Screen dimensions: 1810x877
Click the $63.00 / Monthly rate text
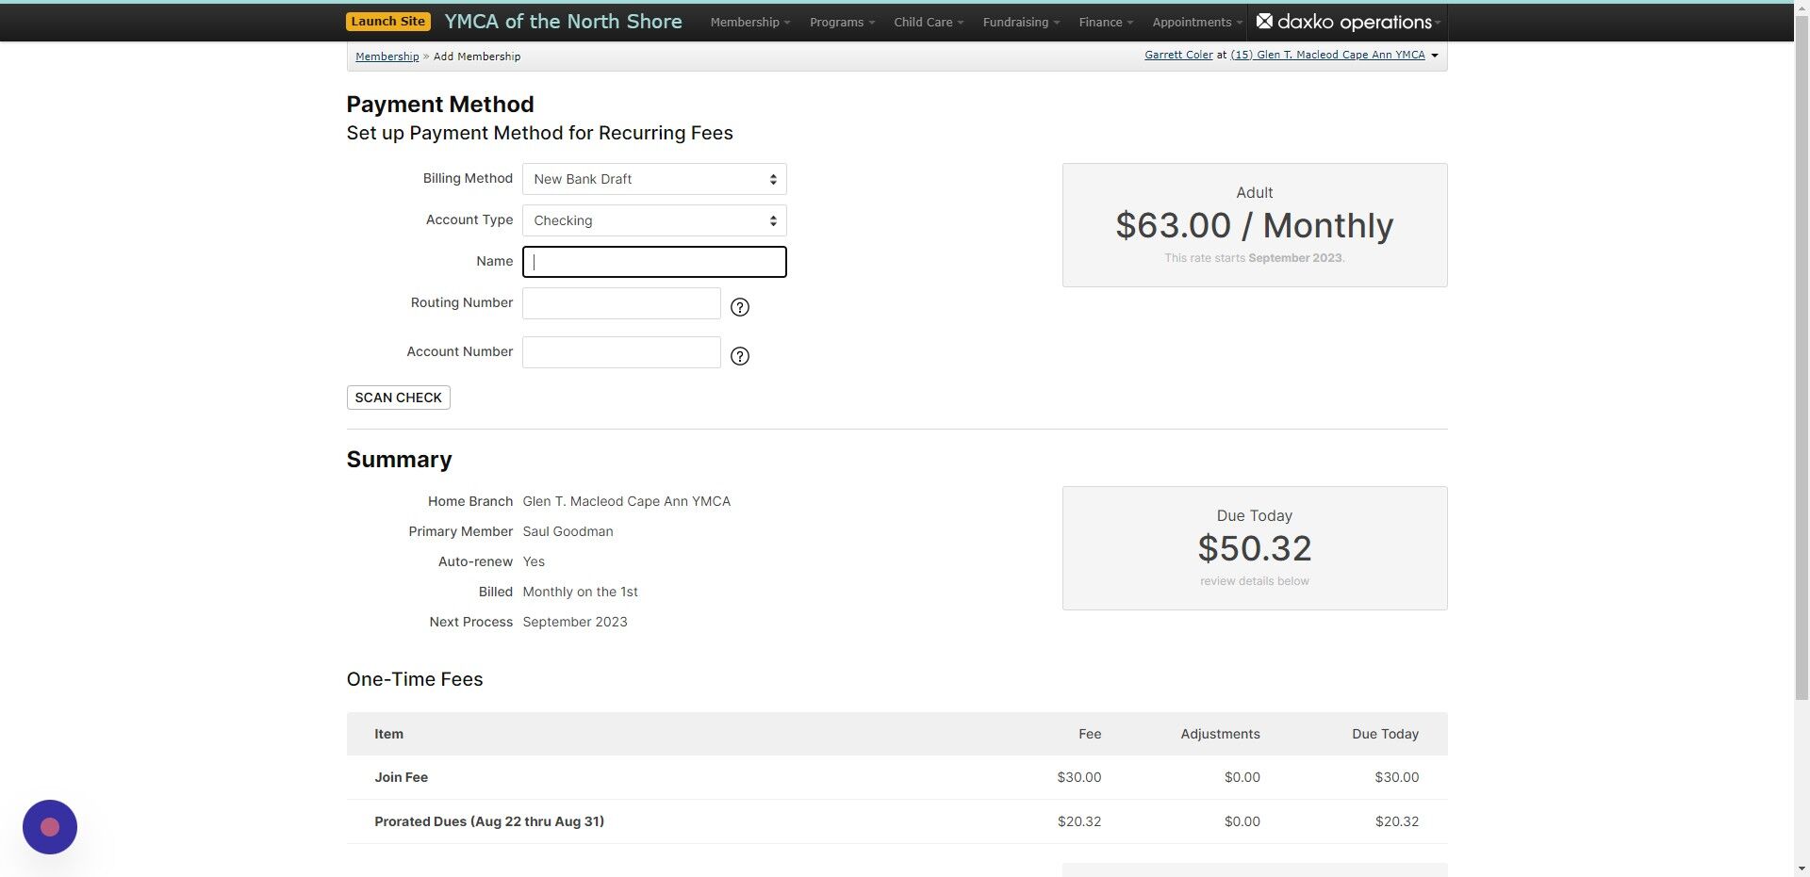[x=1254, y=225]
